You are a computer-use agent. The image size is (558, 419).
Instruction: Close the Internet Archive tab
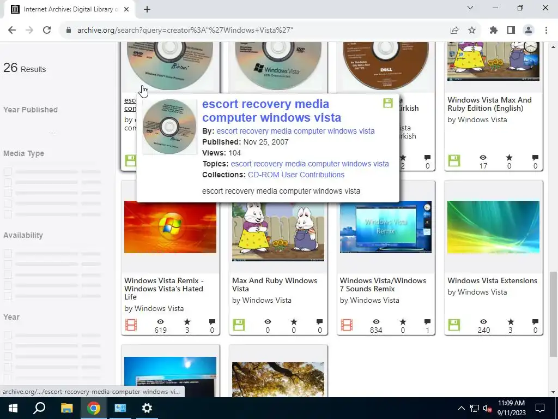coord(126,9)
